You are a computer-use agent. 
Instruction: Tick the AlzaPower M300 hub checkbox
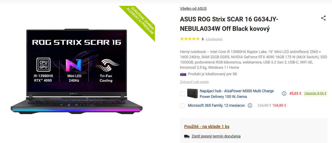coord(182,93)
